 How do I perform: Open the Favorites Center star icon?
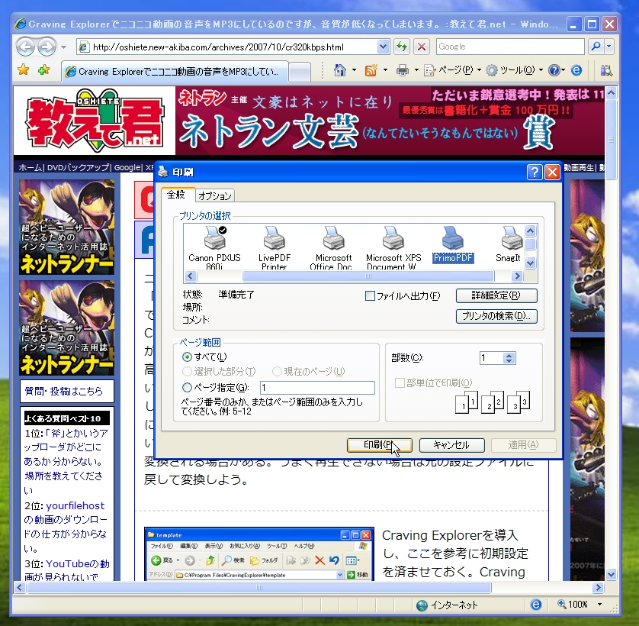23,70
